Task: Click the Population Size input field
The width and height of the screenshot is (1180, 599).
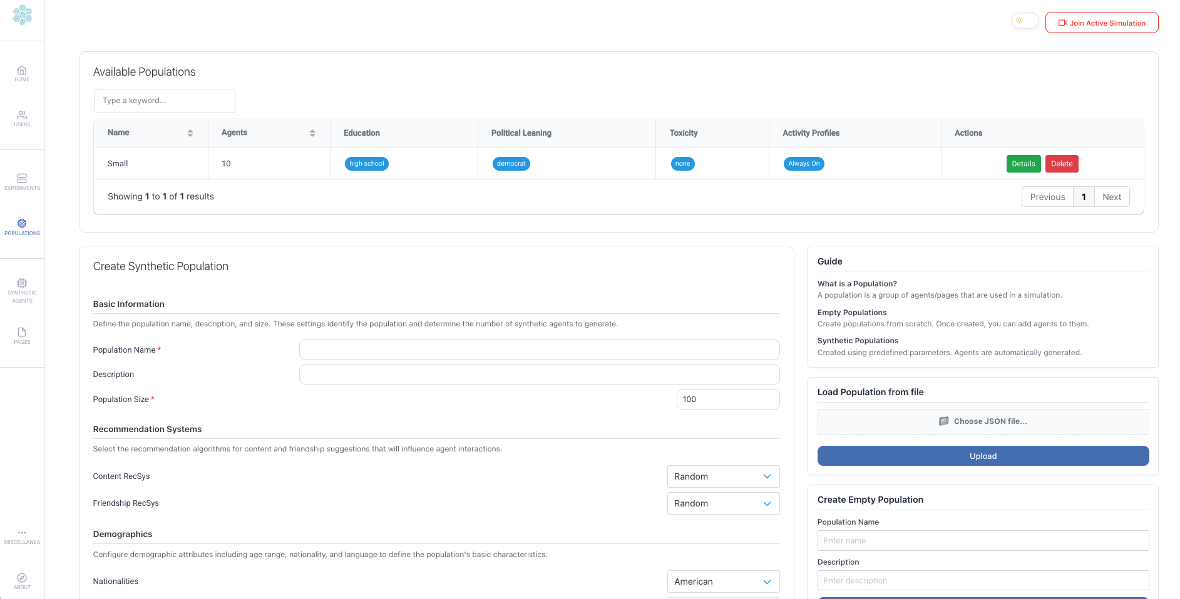Action: point(727,400)
